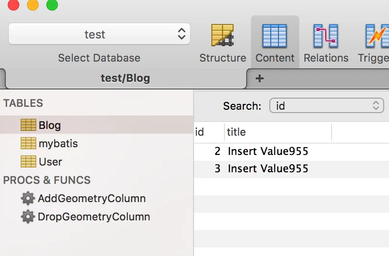
Task: Expand the Search field selector dropdown
Action: click(326, 106)
